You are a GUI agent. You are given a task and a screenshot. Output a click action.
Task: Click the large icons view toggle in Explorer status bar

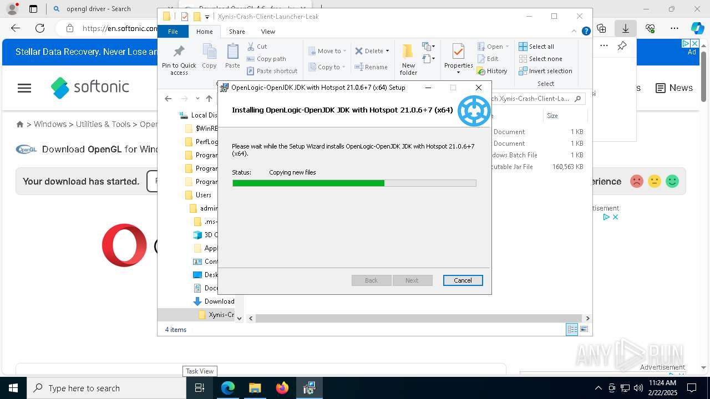(x=584, y=330)
